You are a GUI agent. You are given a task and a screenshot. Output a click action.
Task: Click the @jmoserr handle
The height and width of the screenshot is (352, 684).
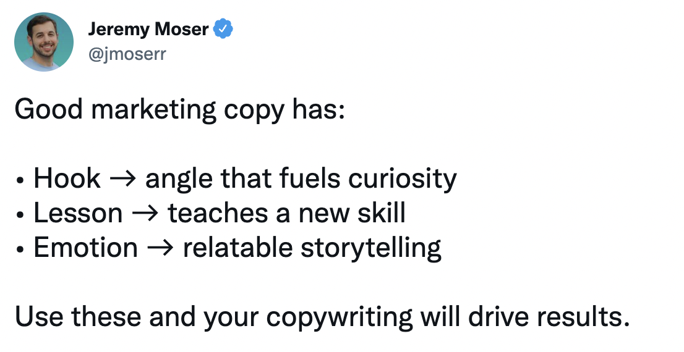pos(127,55)
